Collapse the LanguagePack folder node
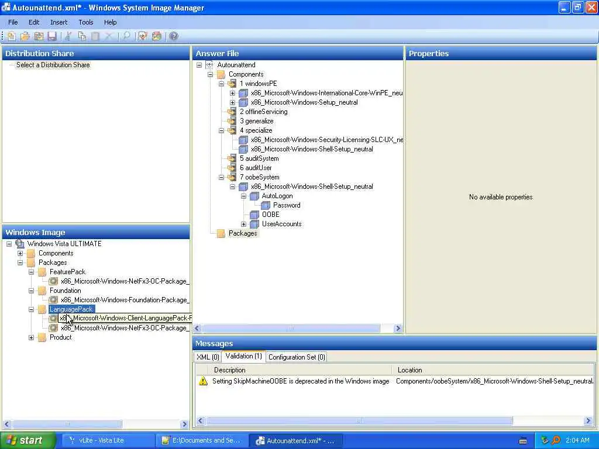 click(x=32, y=310)
